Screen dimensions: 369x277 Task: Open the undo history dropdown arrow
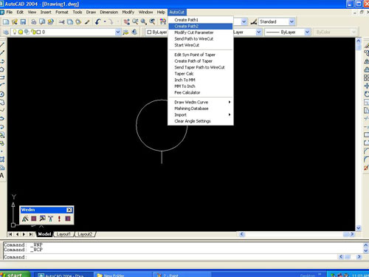(105, 22)
